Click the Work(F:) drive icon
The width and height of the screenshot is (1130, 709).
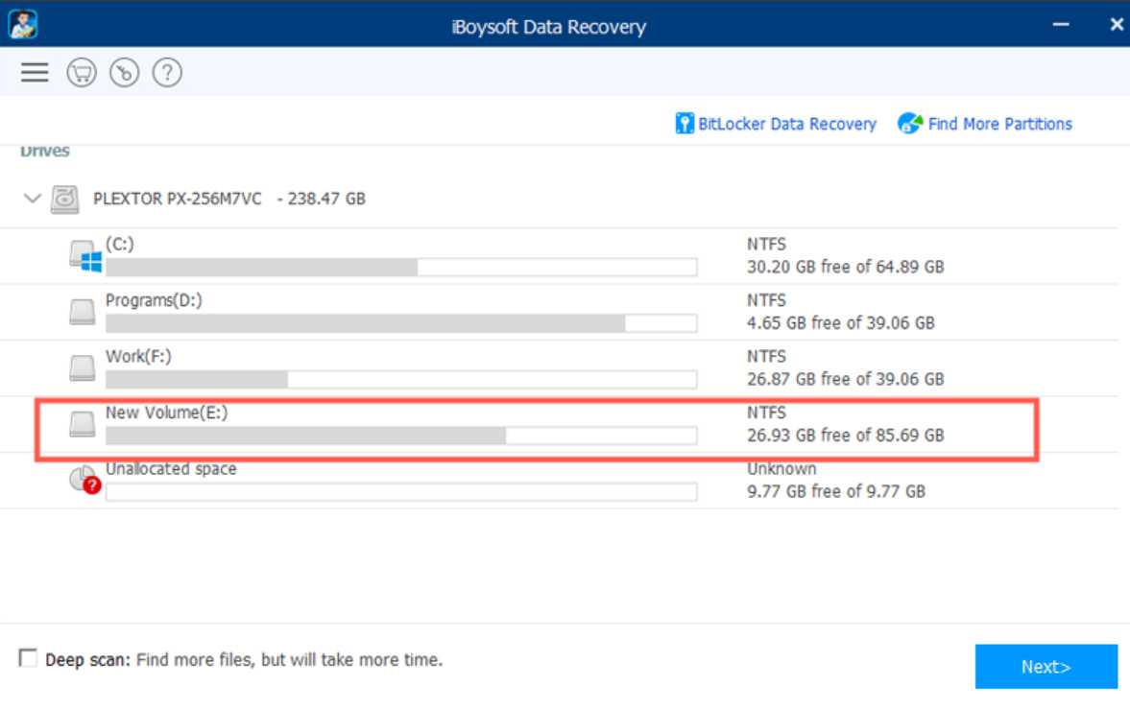coord(83,368)
